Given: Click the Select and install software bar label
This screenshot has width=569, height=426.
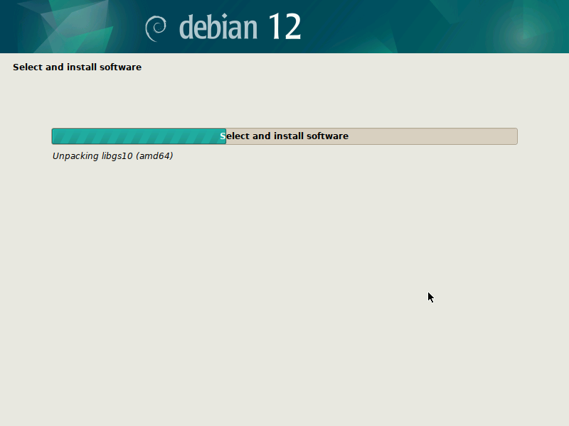Looking at the screenshot, I should [285, 136].
